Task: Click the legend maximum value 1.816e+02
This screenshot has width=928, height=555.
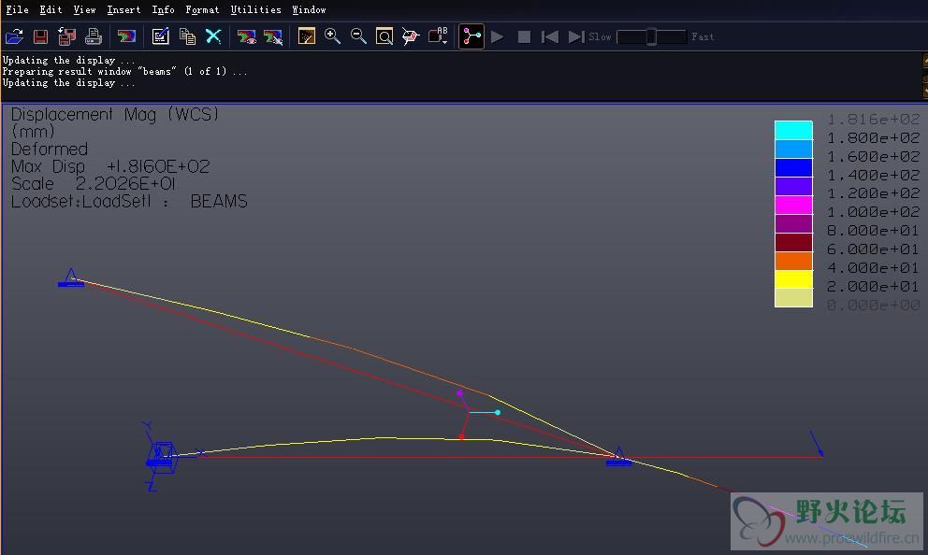Action: [x=873, y=120]
